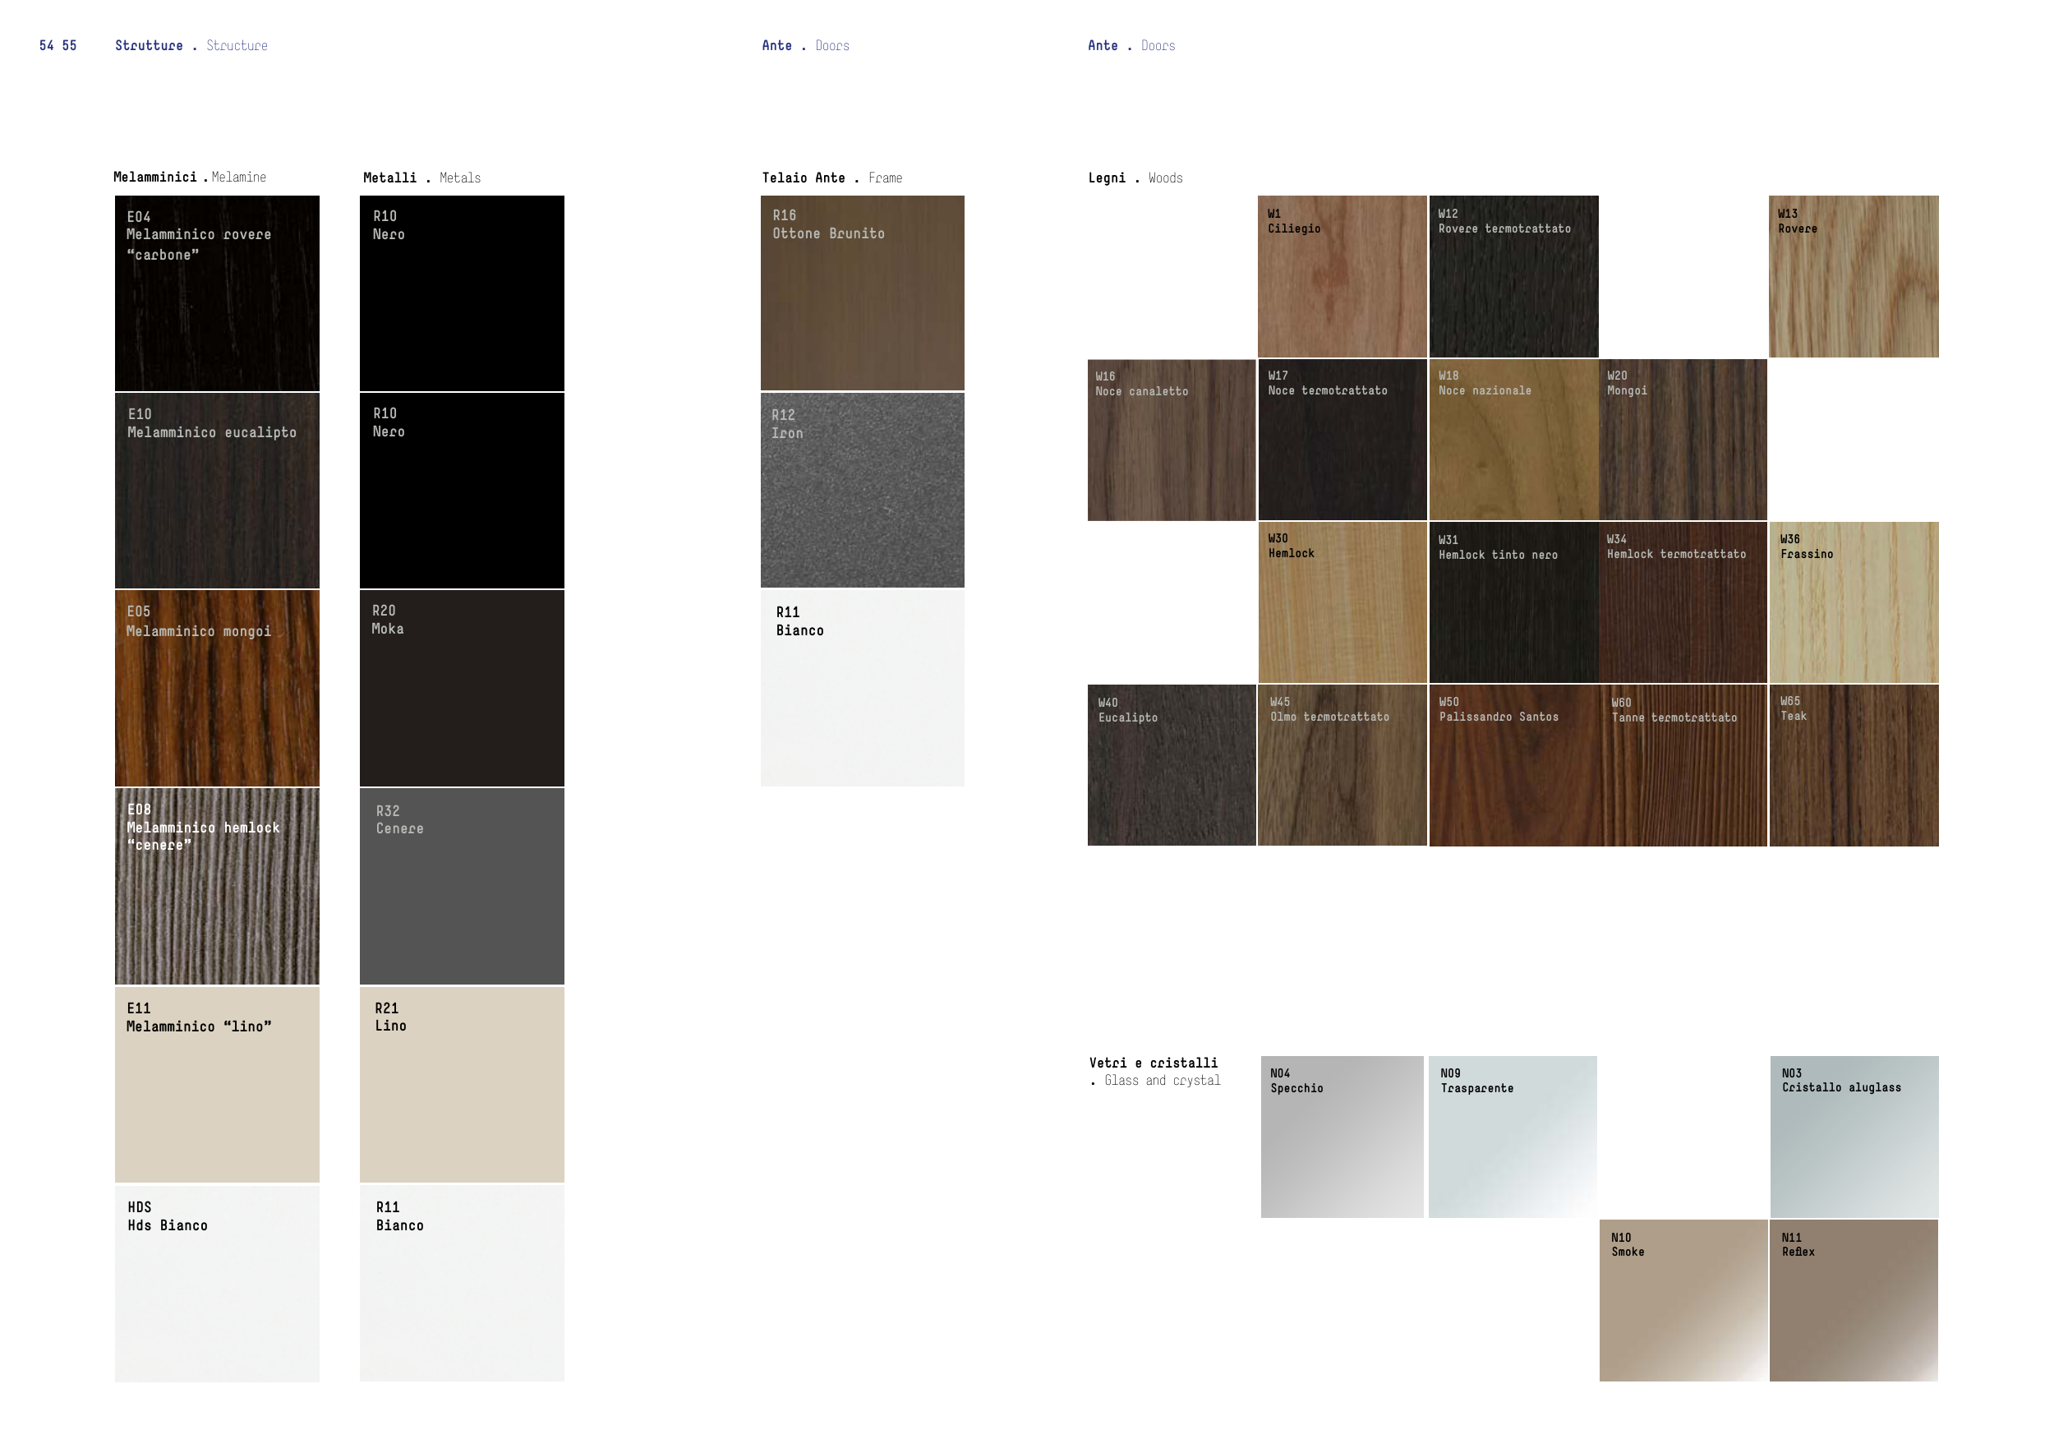
Task: Select the E05 Melamminico mongoi swatch
Action: pyautogui.click(x=217, y=688)
